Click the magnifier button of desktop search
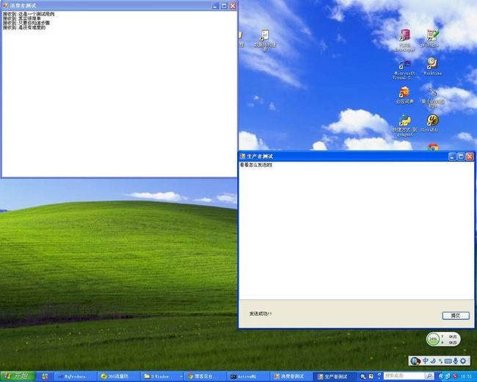Viewport: 477px width, 382px height. click(x=429, y=376)
